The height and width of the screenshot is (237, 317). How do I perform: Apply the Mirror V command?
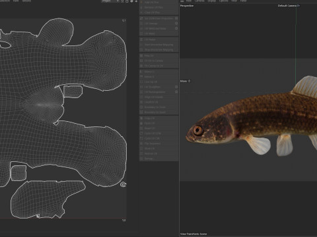click(158, 77)
